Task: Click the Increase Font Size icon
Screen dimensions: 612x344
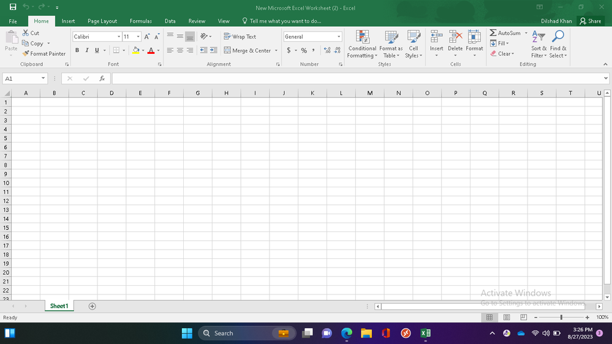Action: [x=147, y=37]
